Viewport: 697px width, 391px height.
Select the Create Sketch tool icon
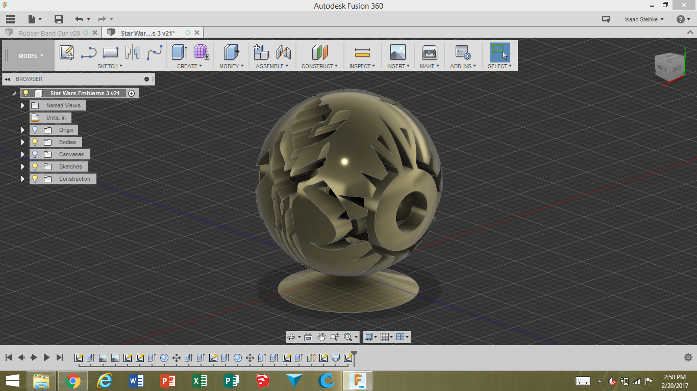(67, 52)
